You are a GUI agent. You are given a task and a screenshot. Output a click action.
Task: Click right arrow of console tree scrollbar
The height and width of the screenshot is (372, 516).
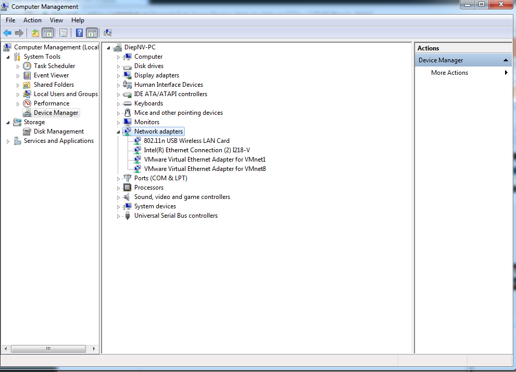94,349
